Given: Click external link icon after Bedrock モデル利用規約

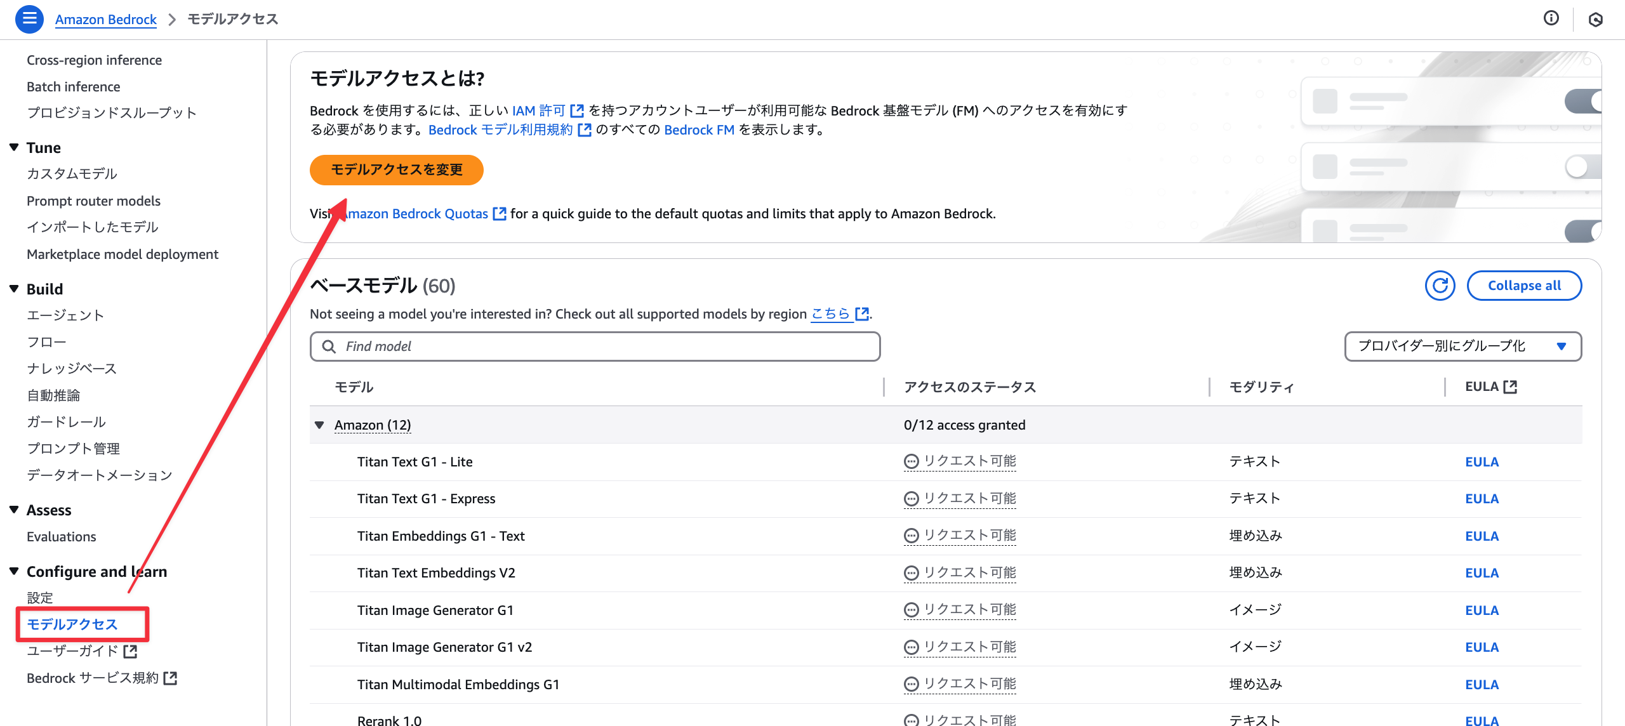Looking at the screenshot, I should click(585, 130).
